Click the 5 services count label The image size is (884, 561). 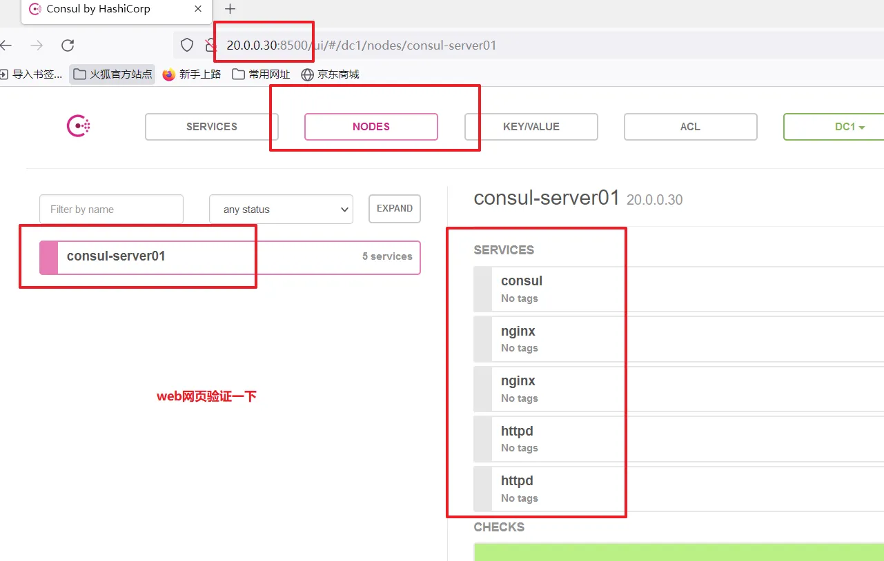pos(387,256)
